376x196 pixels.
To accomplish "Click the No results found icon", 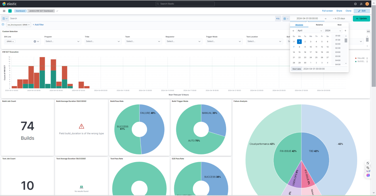I will coord(81,187).
